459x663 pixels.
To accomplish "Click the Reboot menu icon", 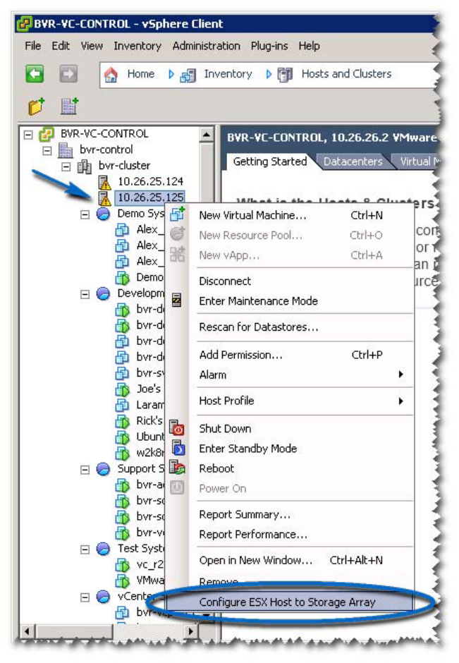I will (178, 467).
